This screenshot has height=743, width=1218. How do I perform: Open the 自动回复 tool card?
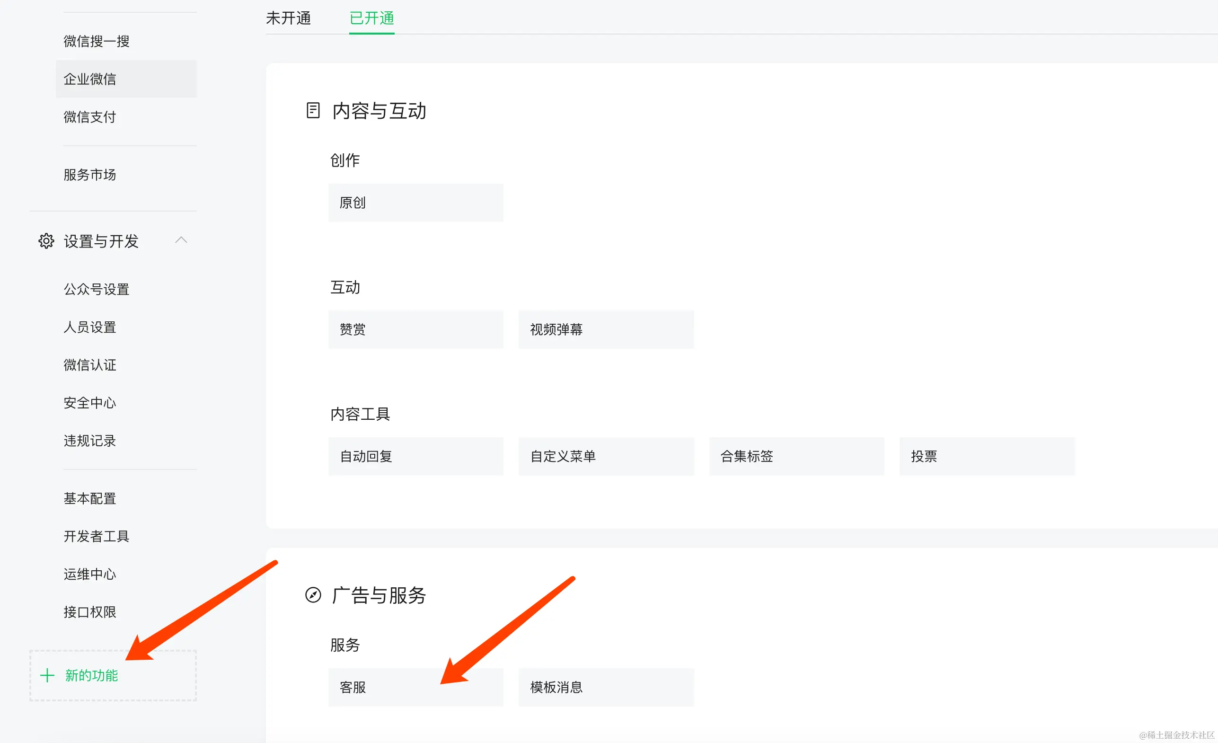click(415, 456)
